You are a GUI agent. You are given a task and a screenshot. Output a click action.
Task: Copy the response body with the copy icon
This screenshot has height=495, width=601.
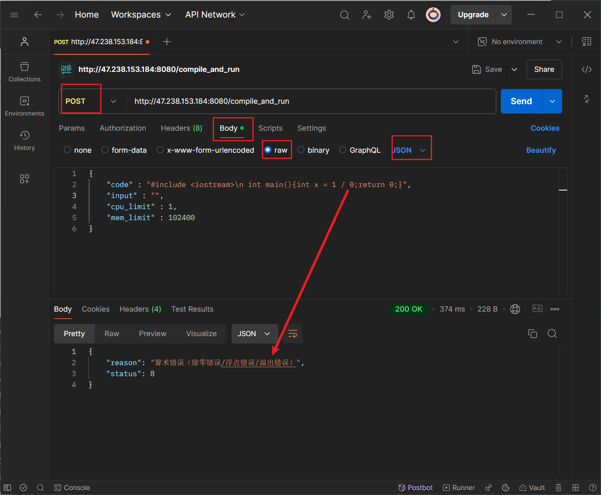[532, 334]
